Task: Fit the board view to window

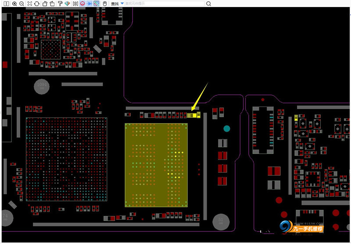Action: coord(29,4)
